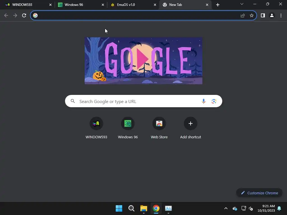Share this page icon in address bar

pos(243,15)
